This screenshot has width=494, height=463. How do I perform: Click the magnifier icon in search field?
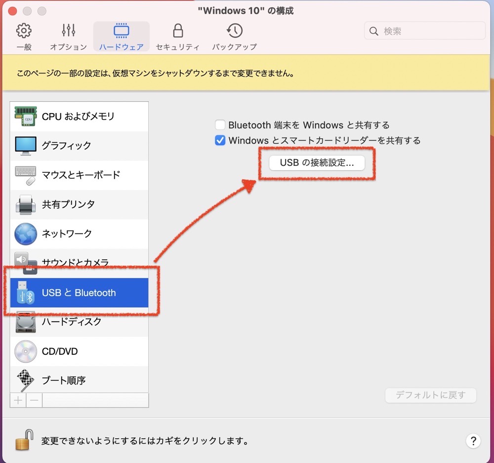click(x=373, y=31)
